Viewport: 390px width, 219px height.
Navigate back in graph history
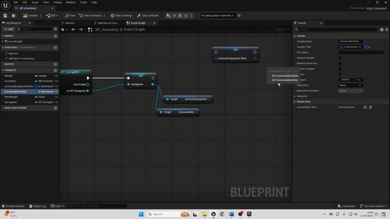73,30
